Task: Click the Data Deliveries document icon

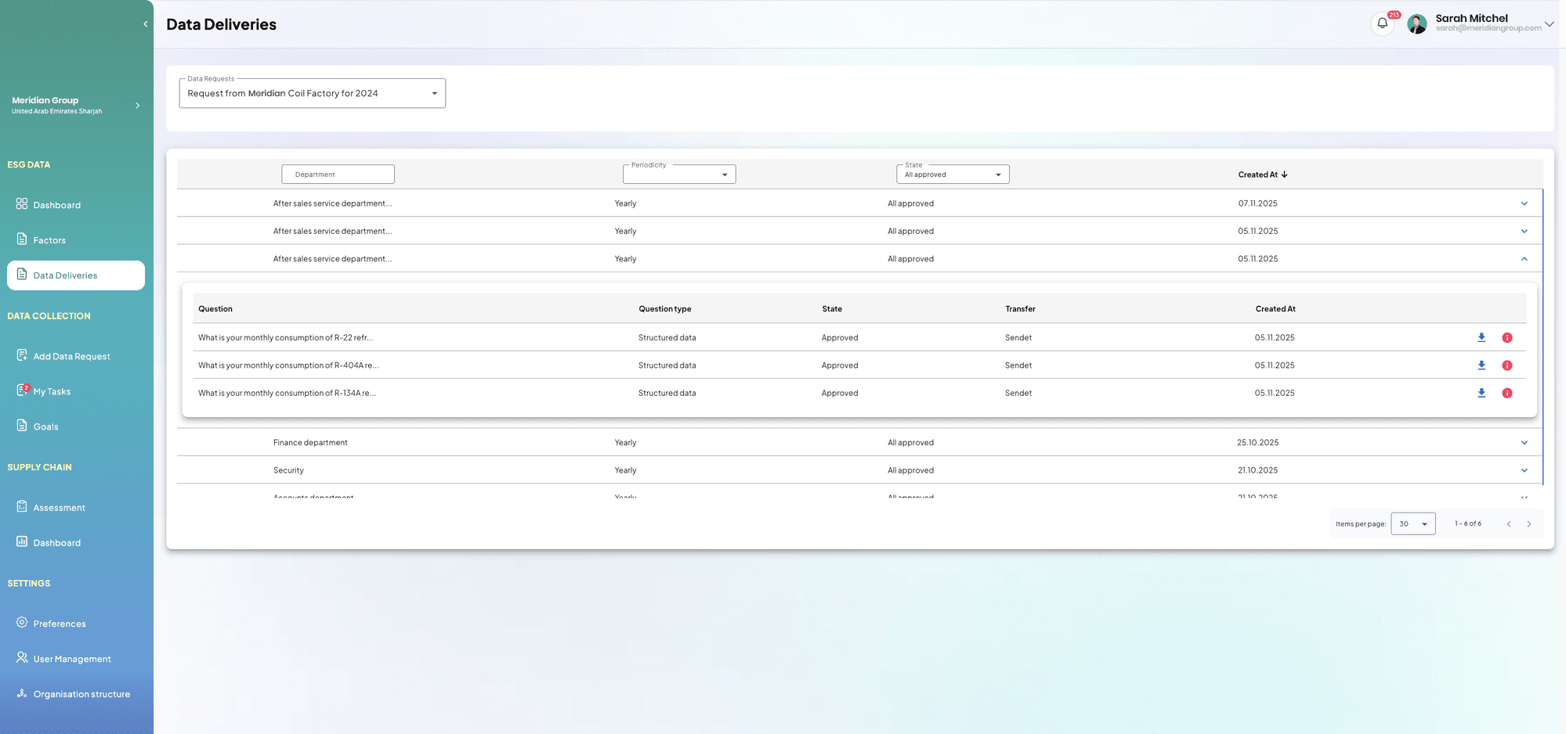Action: coord(22,274)
